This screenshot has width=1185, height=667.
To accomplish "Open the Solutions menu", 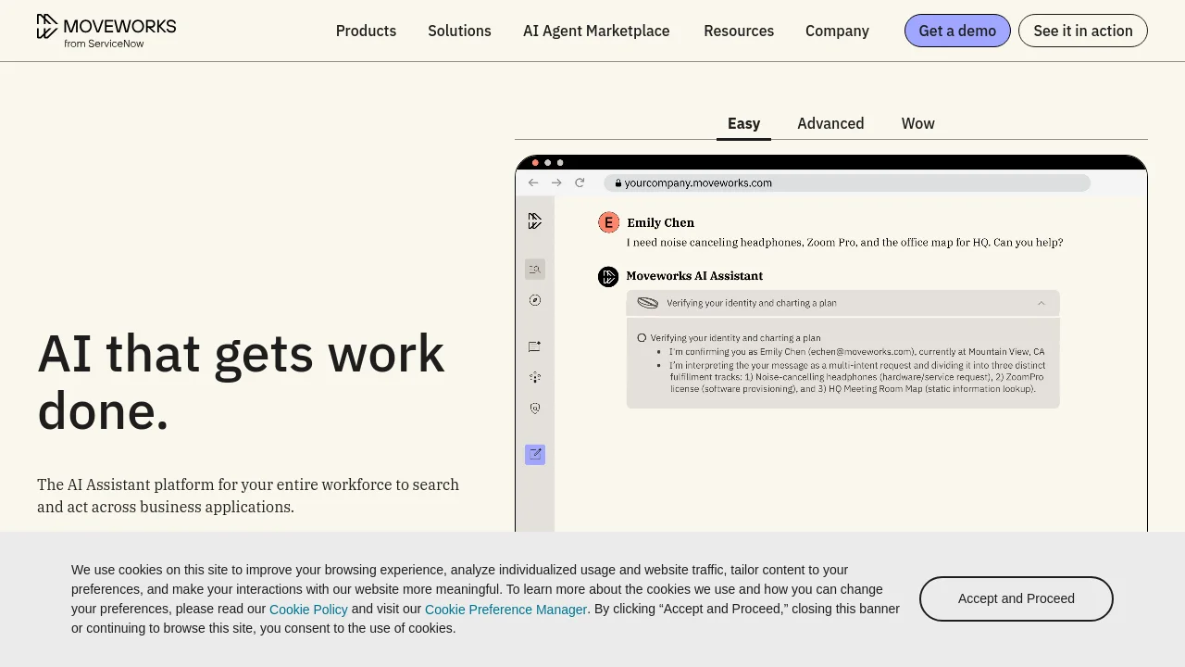I will click(459, 31).
